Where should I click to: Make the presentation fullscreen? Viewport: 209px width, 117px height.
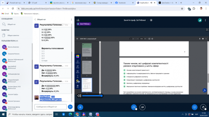(207, 30)
